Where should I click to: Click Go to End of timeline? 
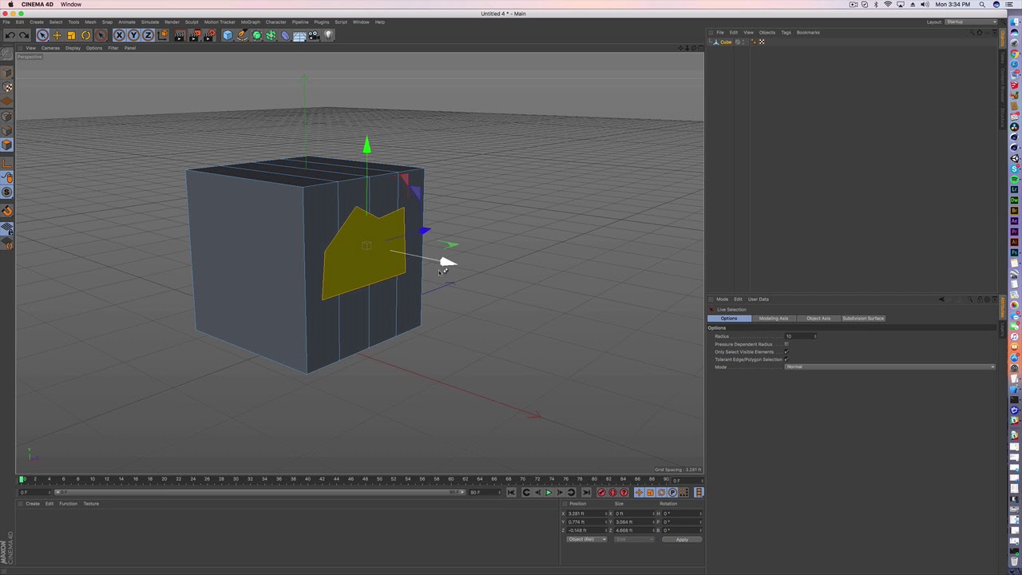586,493
